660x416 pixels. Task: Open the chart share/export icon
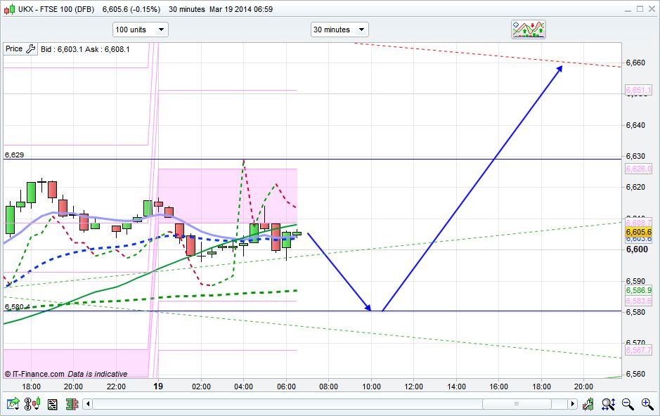click(x=13, y=404)
